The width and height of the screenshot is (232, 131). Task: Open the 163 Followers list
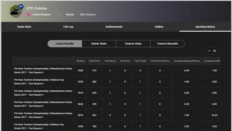click(x=88, y=14)
